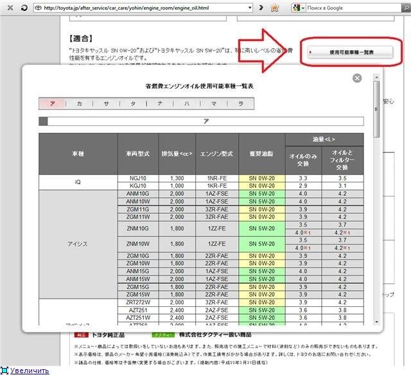Image resolution: width=411 pixels, height=375 pixels.
Task: Click the bookmark star icon
Action: point(274,8)
